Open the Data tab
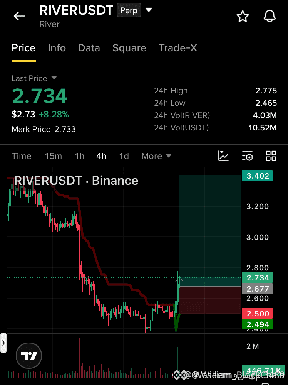Image resolution: width=288 pixels, height=385 pixels. pos(89,48)
